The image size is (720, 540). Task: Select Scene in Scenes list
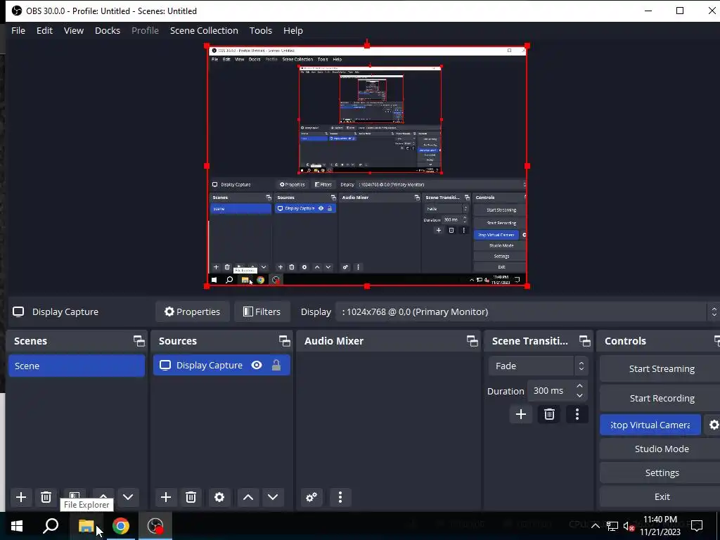coord(77,366)
